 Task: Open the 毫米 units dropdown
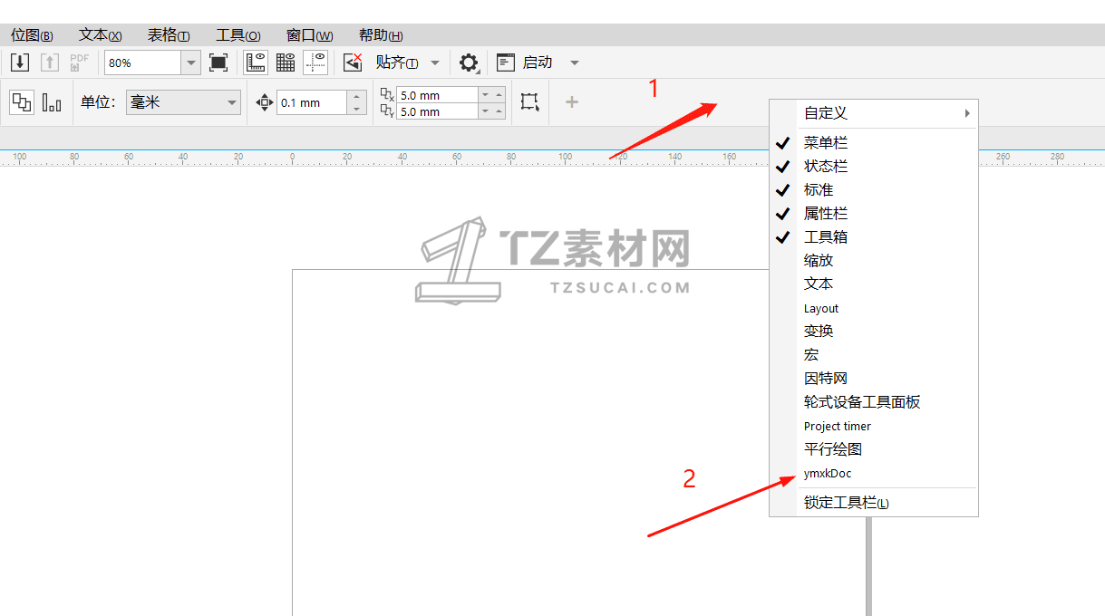tap(182, 102)
